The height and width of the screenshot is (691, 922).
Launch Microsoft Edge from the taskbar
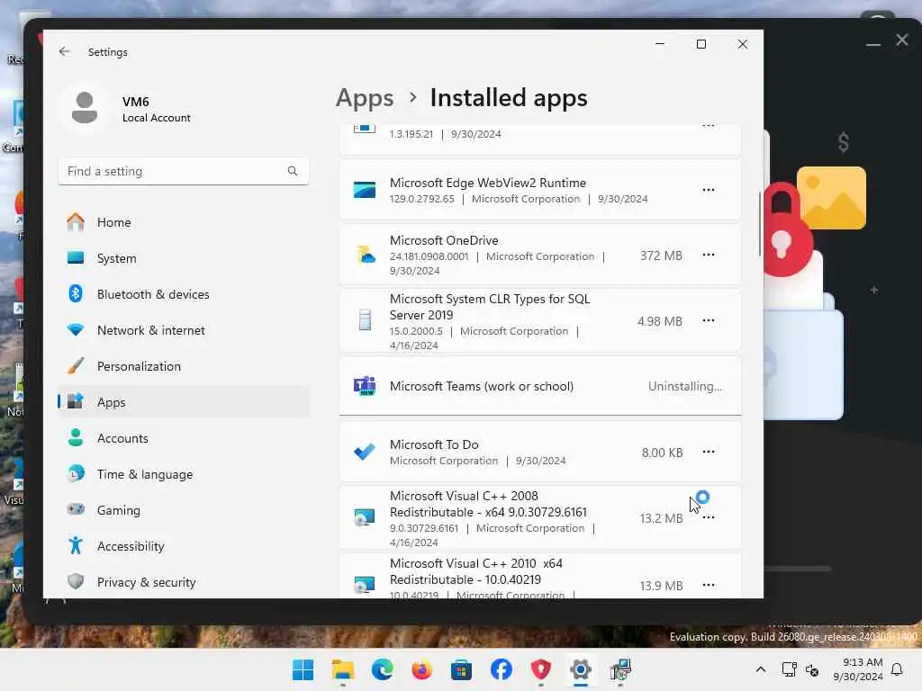(x=382, y=669)
